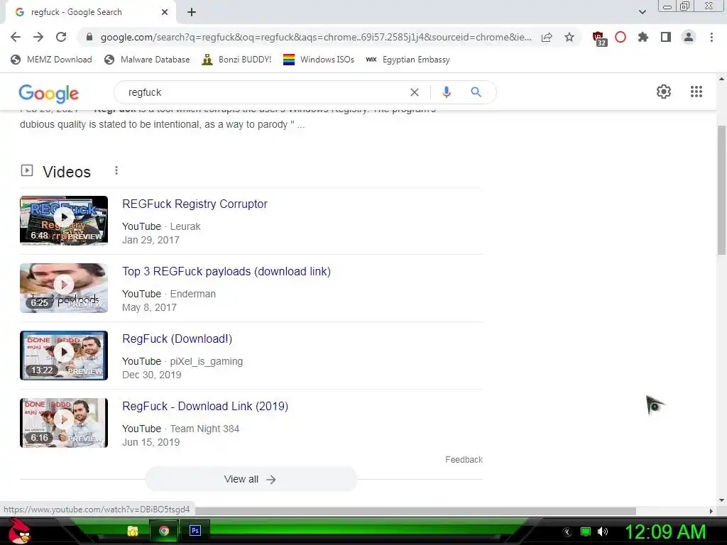Screen dimensions: 727x545
Task: Play the 6:16 video thumbnail
Action: [x=64, y=423]
